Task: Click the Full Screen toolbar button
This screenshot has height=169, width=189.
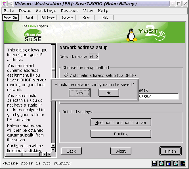Action: click(48, 18)
